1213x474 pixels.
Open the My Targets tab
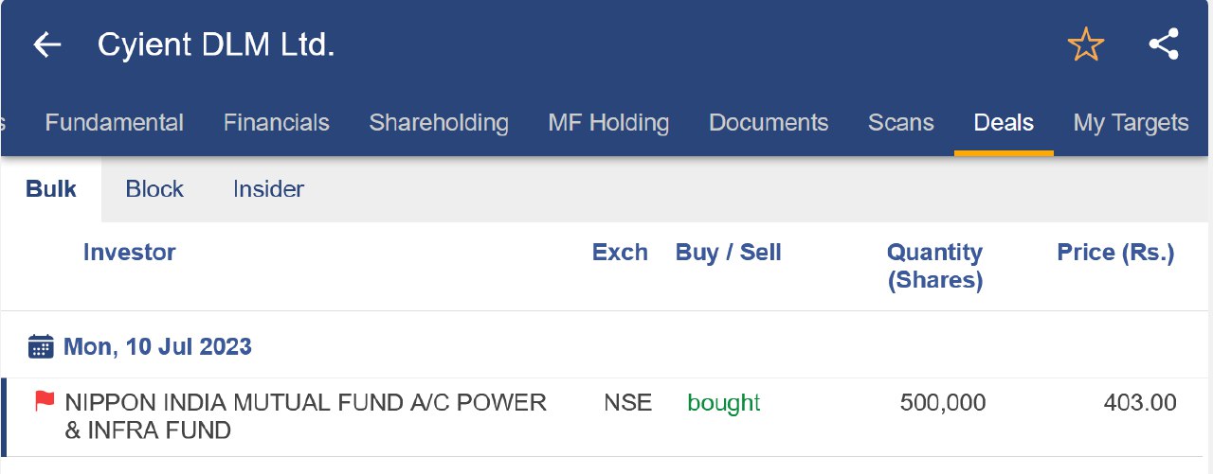1130,123
